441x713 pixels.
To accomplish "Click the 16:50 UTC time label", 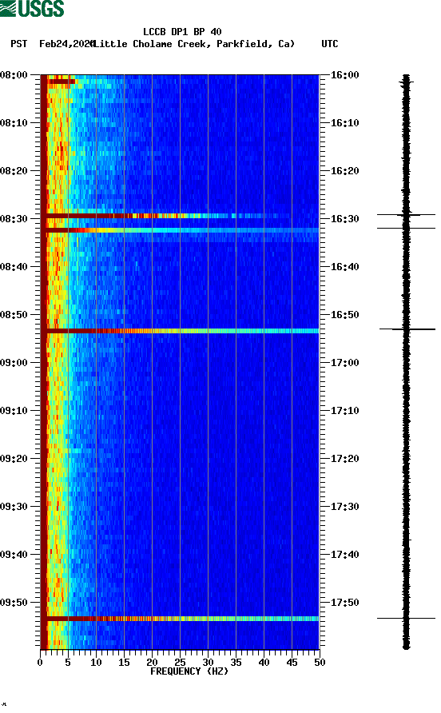I will pyautogui.click(x=344, y=315).
